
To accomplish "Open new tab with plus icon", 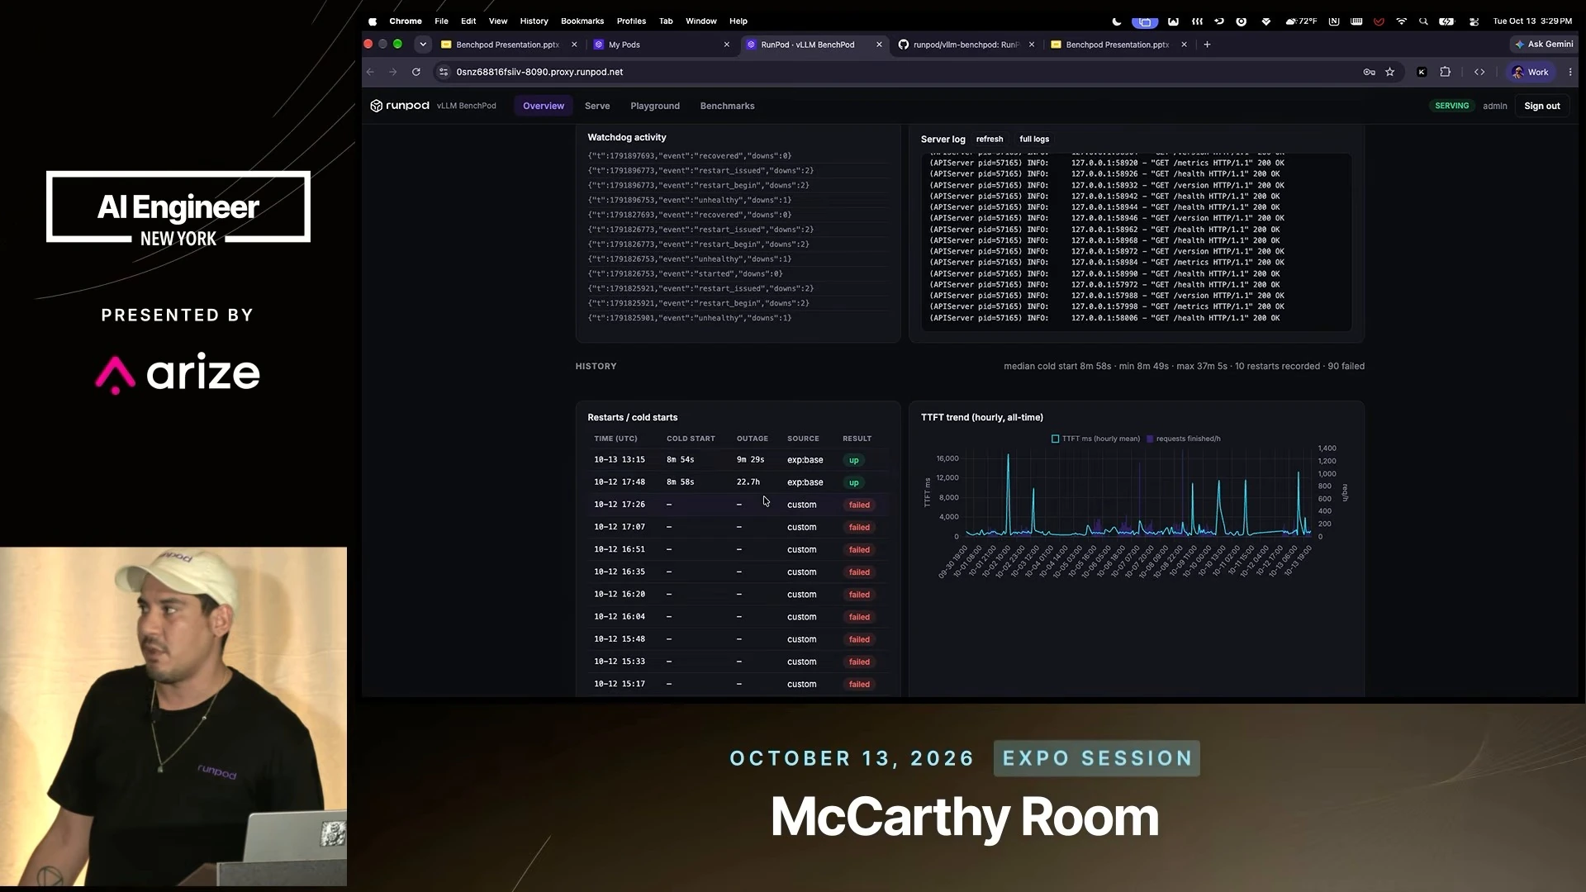I will click(1207, 45).
